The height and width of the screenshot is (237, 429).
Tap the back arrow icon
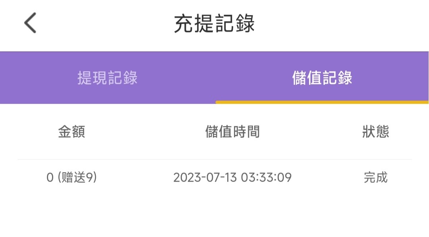tap(30, 23)
